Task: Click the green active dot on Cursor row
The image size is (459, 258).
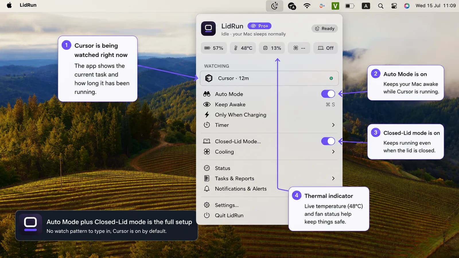Action: [x=331, y=78]
